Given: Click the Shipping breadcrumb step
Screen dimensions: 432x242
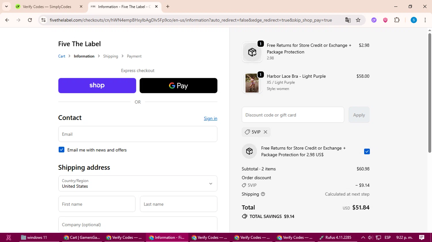Looking at the screenshot, I should [111, 56].
